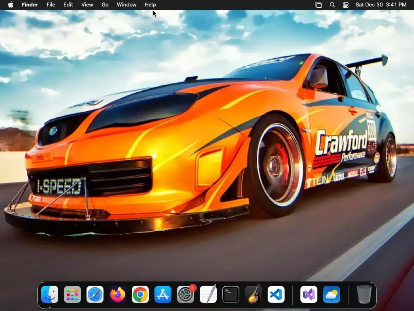Image resolution: width=414 pixels, height=311 pixels.
Task: Click the date and time clock
Action: 381,4
